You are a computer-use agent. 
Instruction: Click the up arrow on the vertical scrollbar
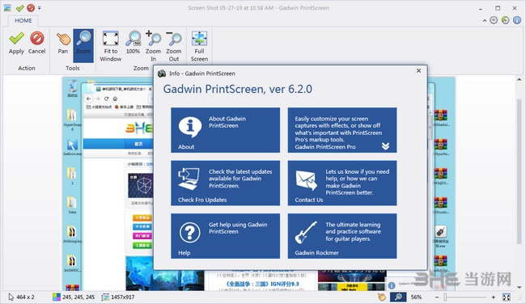[520, 79]
